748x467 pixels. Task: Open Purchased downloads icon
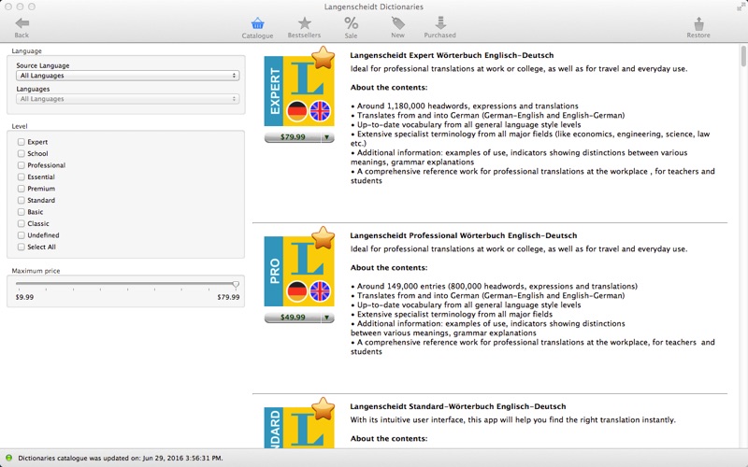tap(440, 22)
